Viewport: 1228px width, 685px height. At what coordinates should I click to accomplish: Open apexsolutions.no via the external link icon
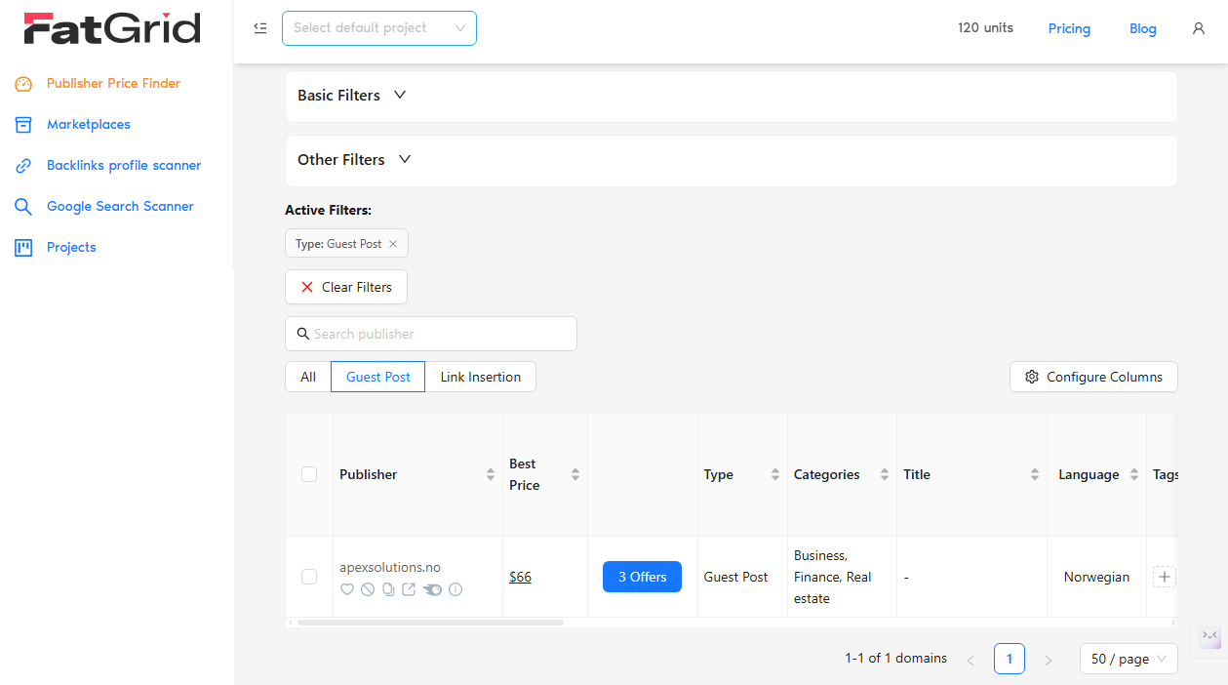point(409,589)
